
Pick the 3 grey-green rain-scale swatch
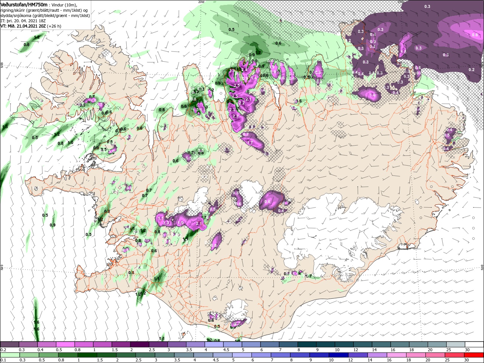(164, 355)
